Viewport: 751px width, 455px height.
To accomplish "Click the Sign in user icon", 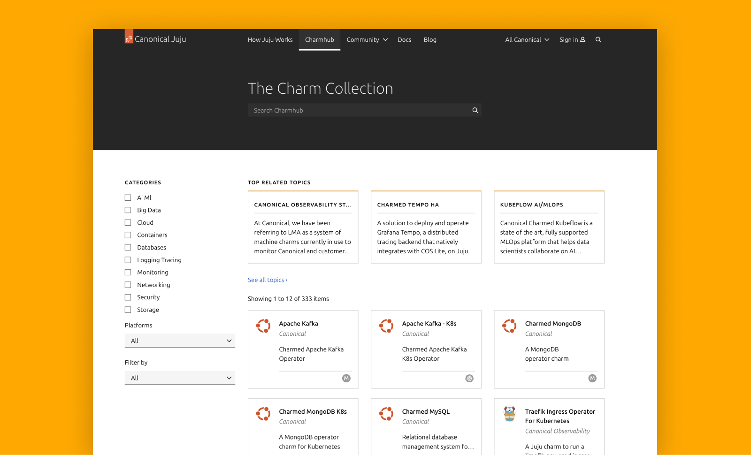I will pyautogui.click(x=582, y=40).
